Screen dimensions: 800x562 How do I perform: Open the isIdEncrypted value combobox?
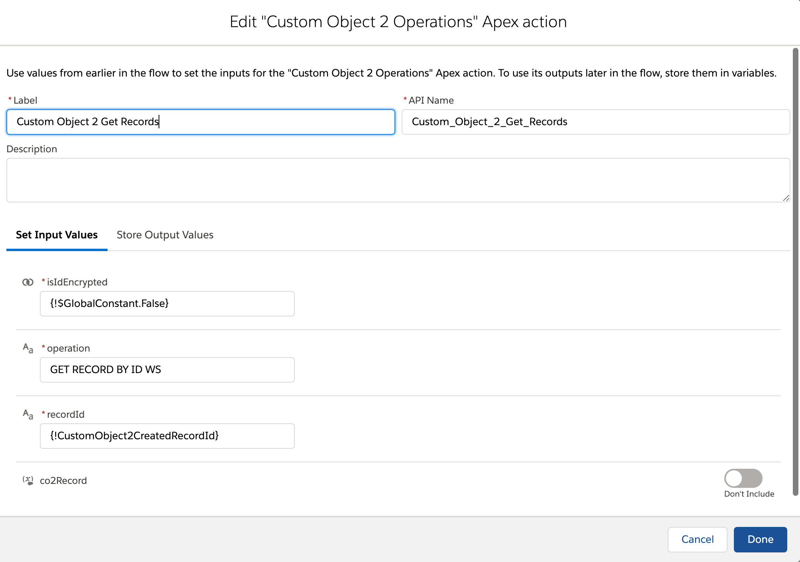coord(167,304)
